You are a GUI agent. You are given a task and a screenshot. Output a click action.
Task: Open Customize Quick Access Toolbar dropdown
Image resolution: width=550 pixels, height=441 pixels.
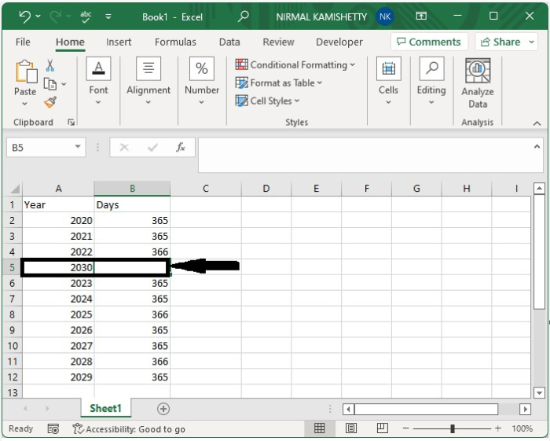tap(108, 17)
